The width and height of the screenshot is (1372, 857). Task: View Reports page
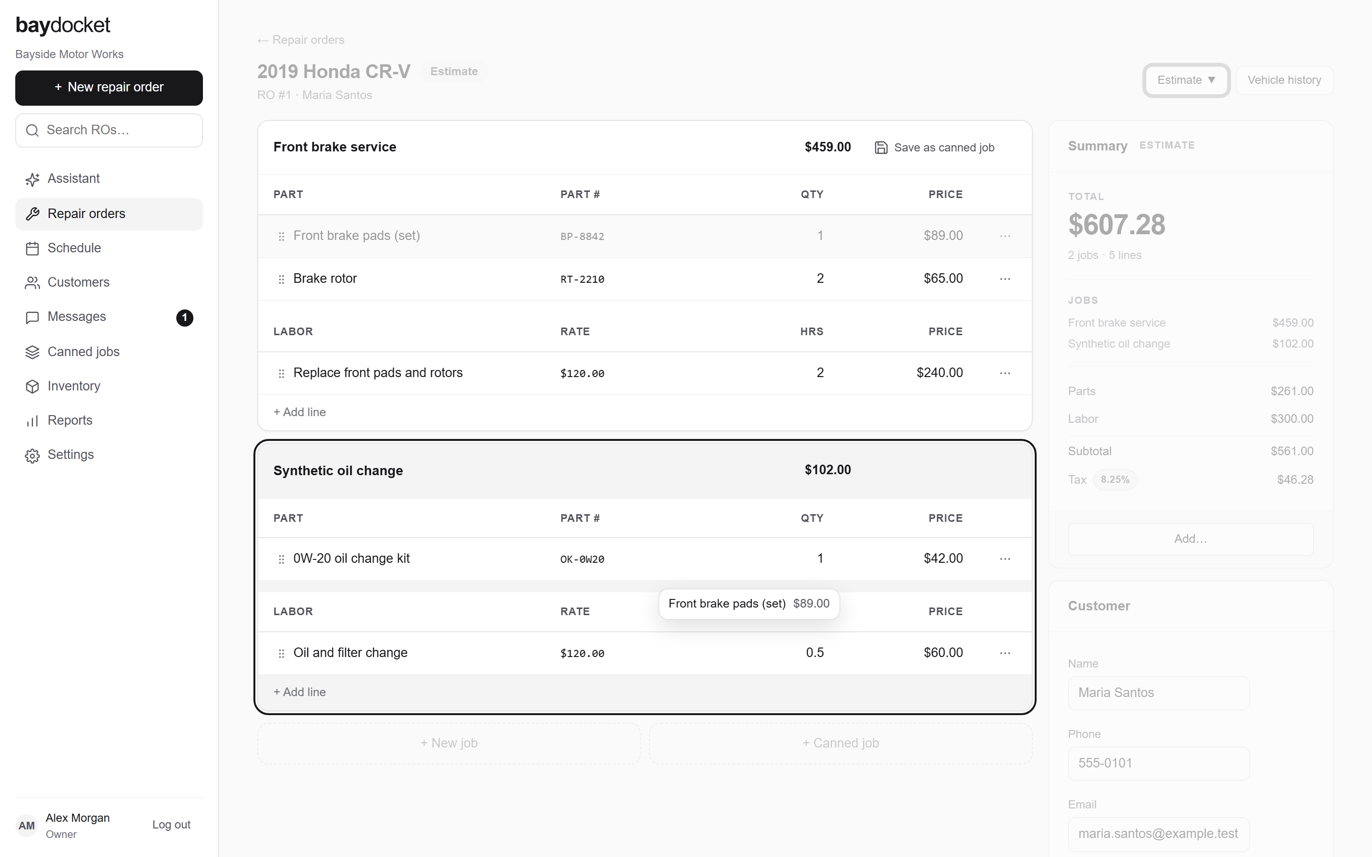coord(109,420)
